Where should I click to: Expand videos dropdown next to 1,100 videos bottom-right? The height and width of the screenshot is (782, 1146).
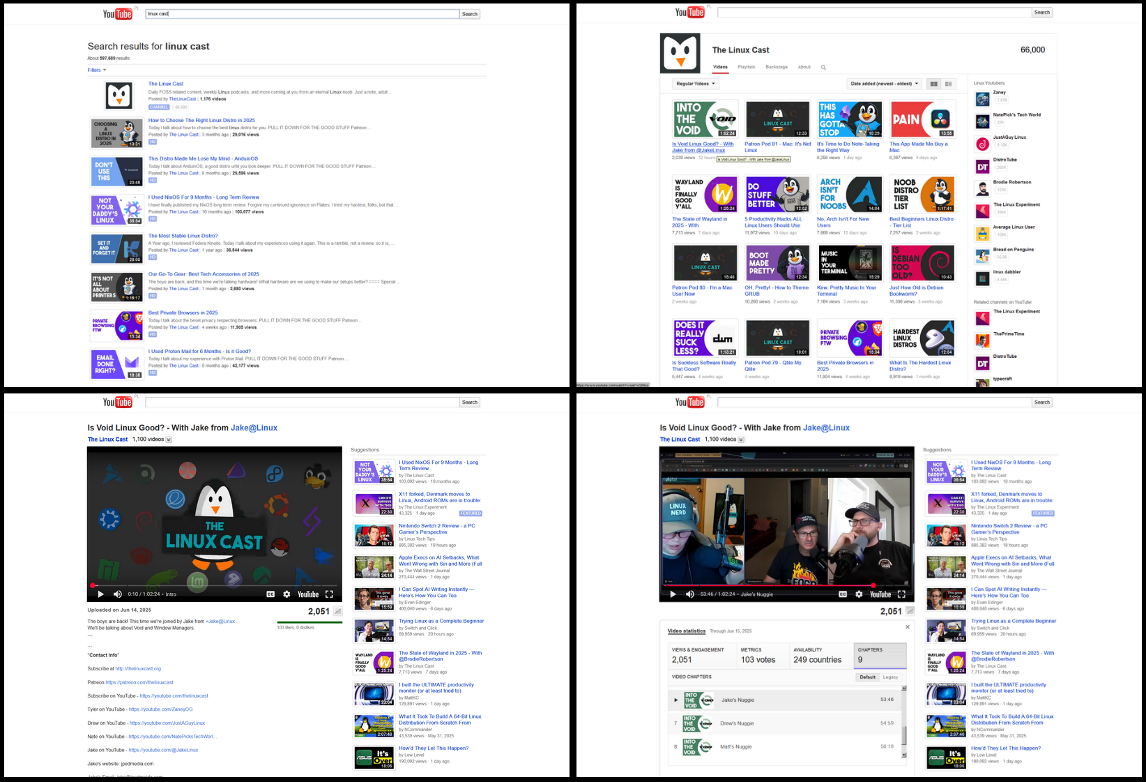tap(741, 440)
